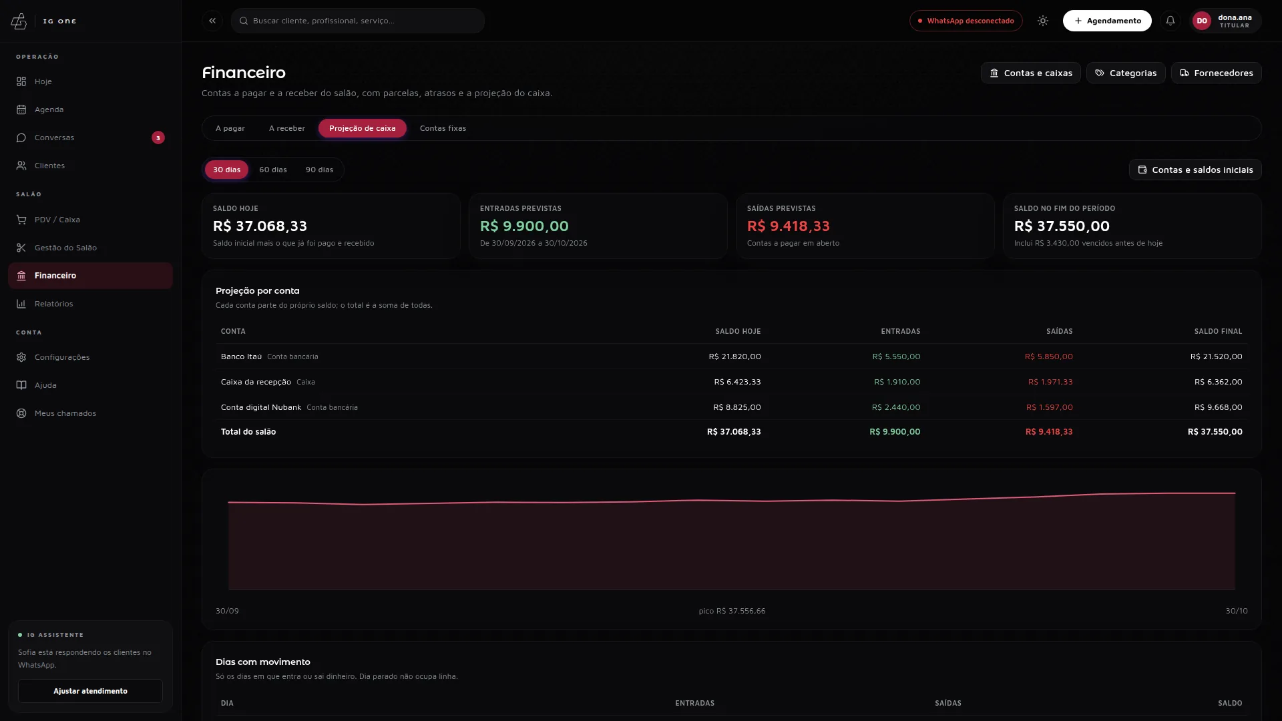Image resolution: width=1282 pixels, height=721 pixels.
Task: Select the 60 dias period
Action: (273, 170)
